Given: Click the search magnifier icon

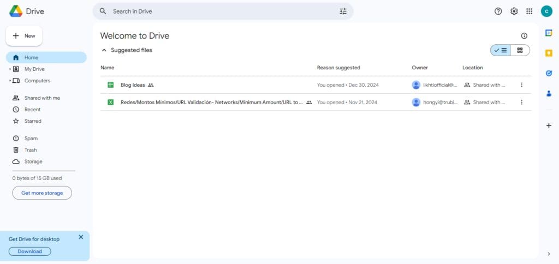Looking at the screenshot, I should pos(103,11).
